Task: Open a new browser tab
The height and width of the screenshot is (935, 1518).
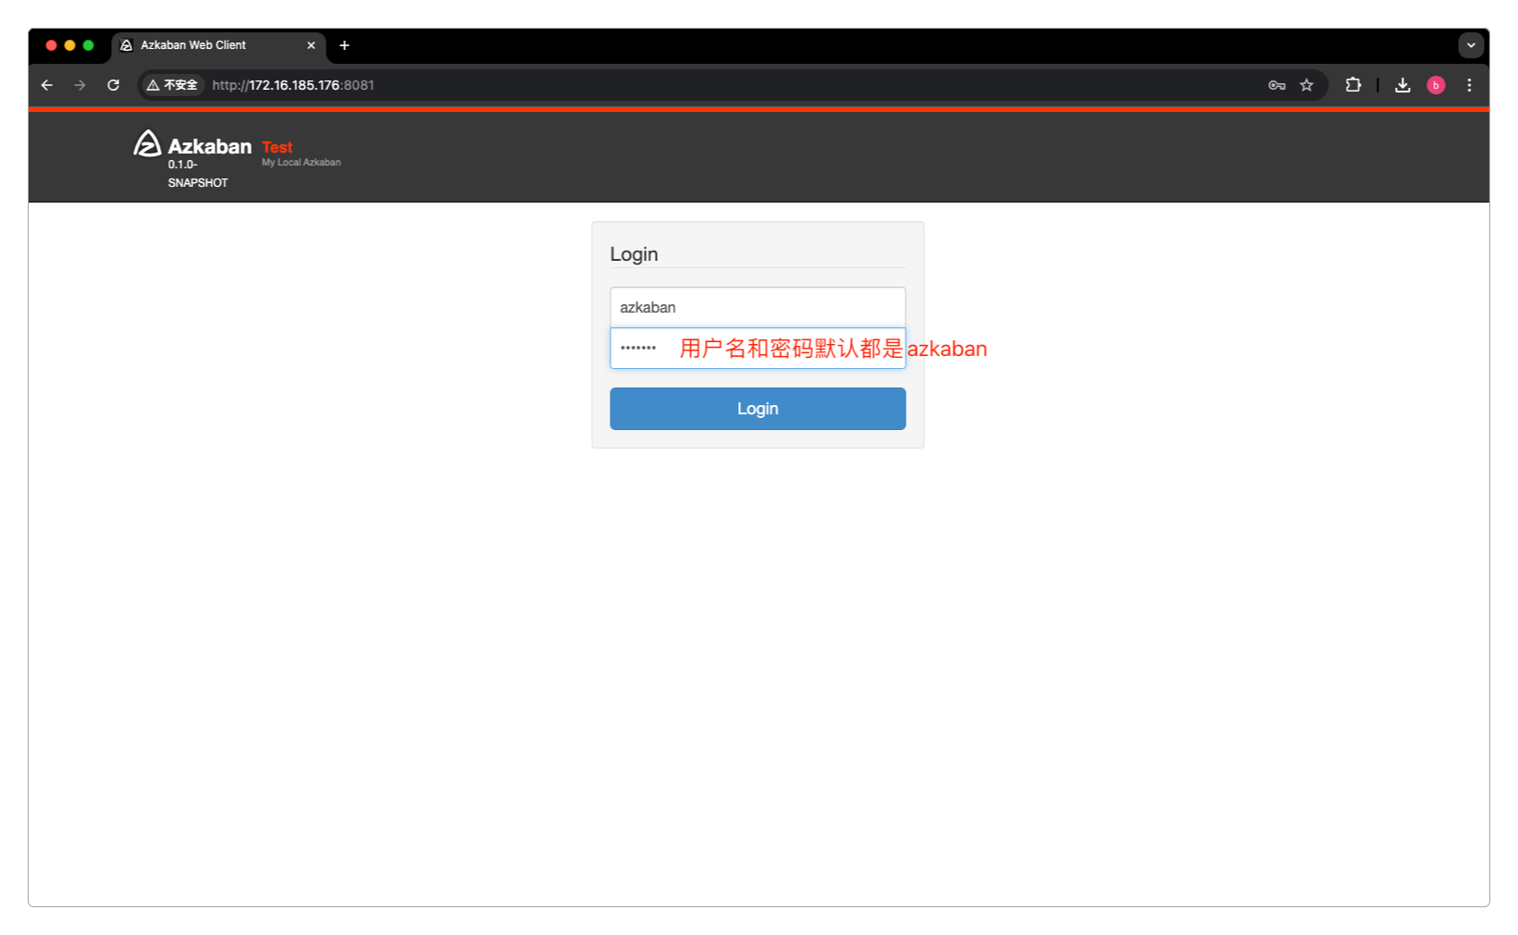Action: (344, 45)
